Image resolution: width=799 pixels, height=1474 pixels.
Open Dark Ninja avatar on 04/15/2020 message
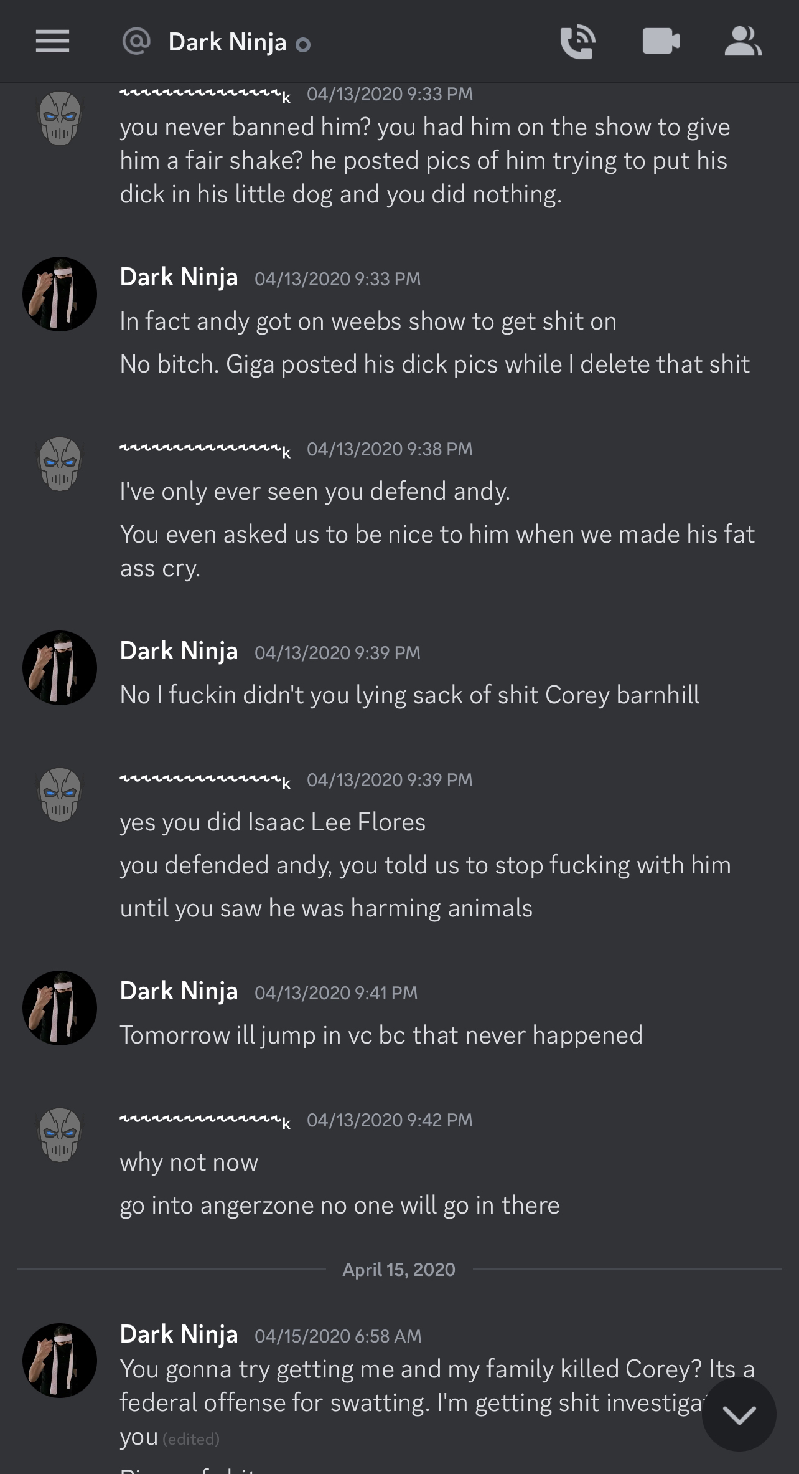pos(60,1361)
